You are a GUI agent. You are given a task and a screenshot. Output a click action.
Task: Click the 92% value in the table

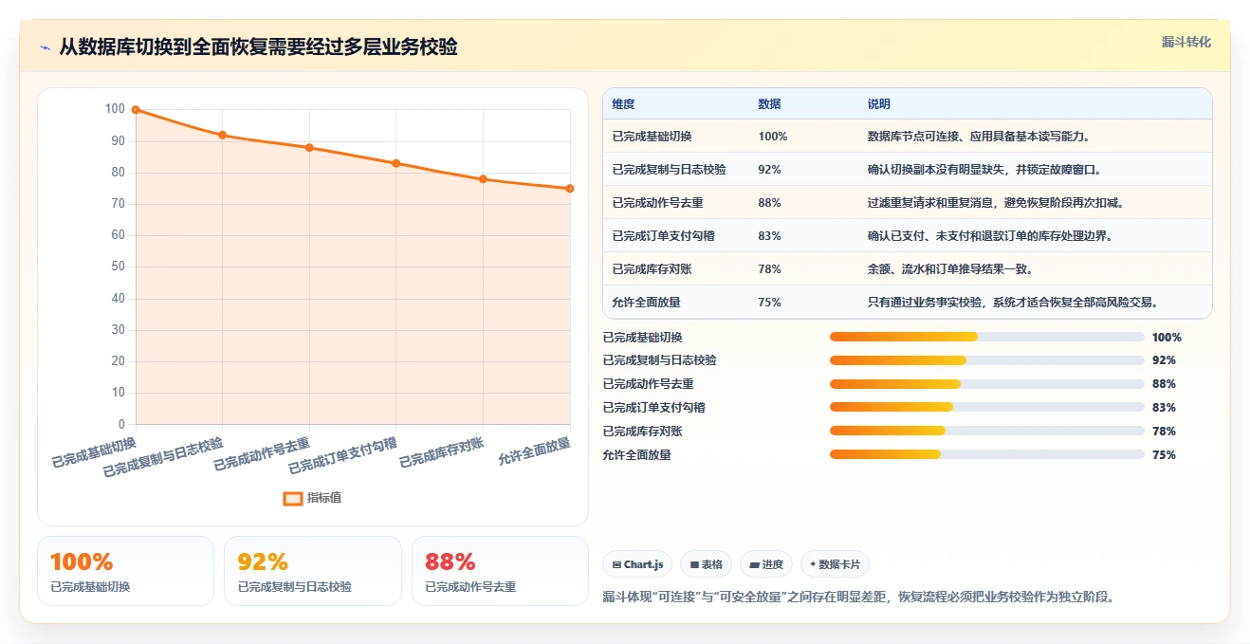pos(770,170)
